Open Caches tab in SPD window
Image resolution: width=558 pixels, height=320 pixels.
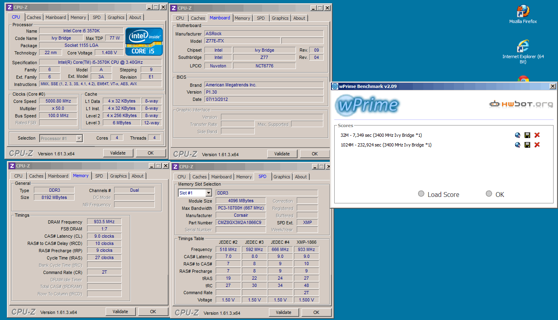tap(199, 177)
